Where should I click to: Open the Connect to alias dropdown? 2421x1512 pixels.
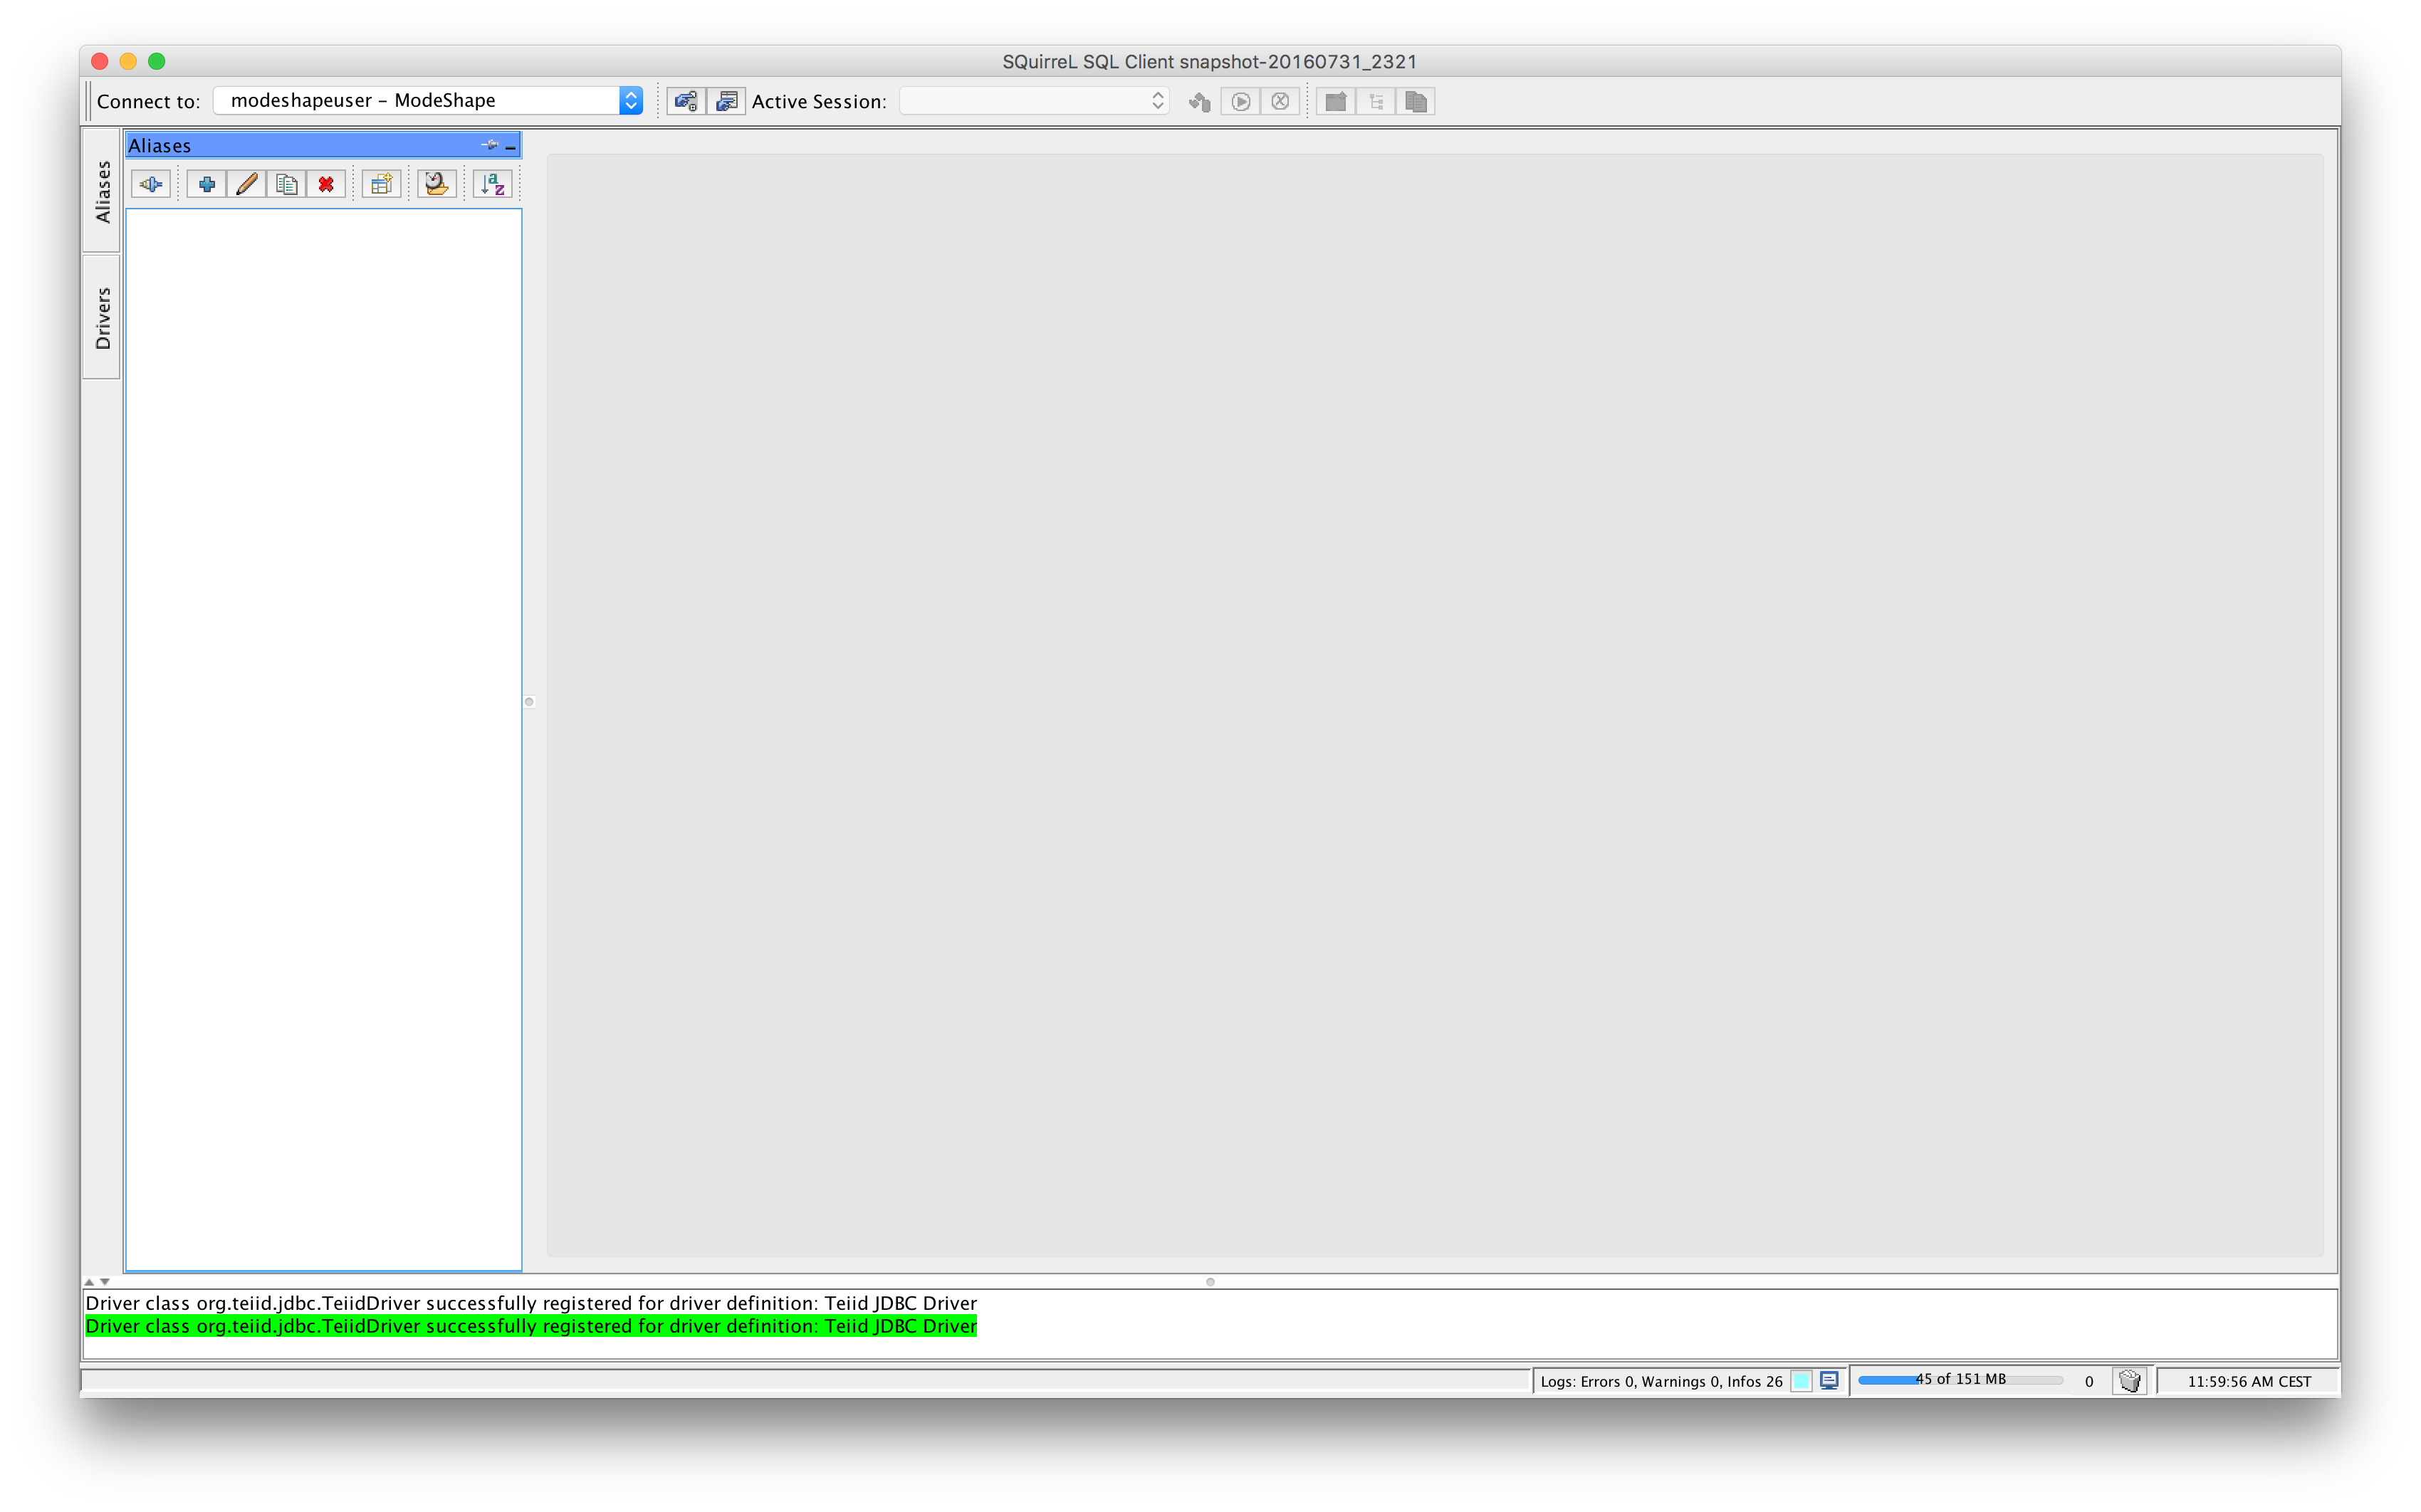[x=630, y=100]
